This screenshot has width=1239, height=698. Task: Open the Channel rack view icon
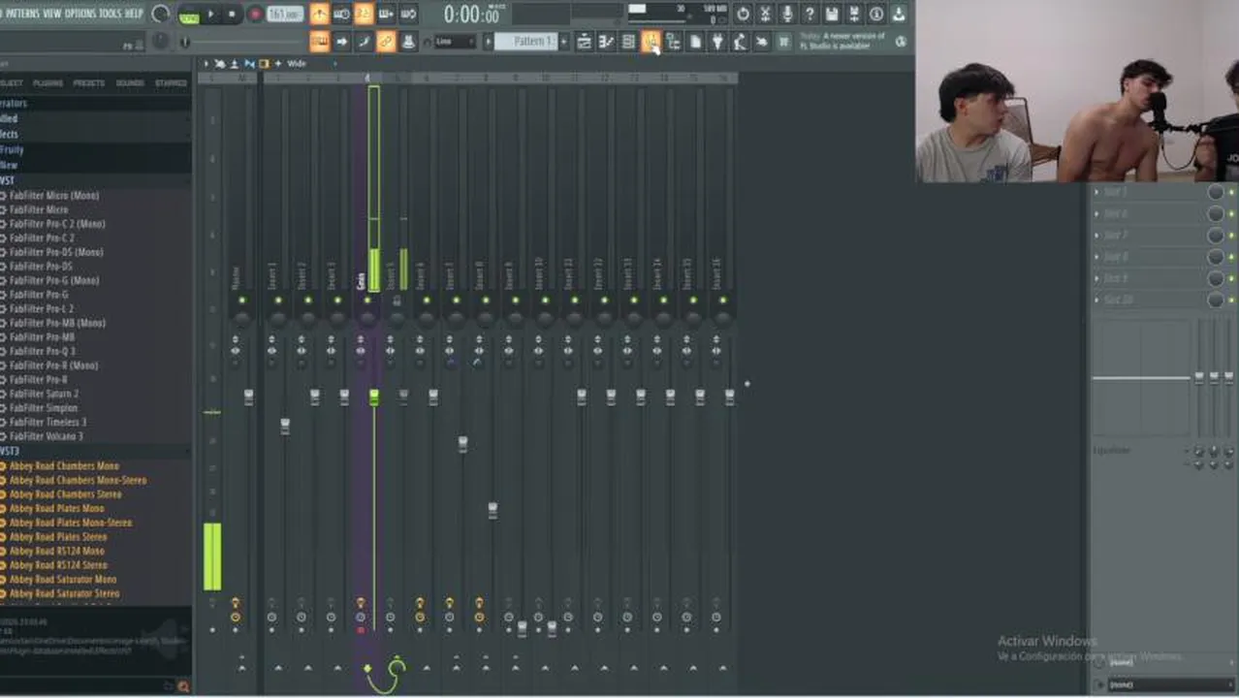pyautogui.click(x=628, y=42)
